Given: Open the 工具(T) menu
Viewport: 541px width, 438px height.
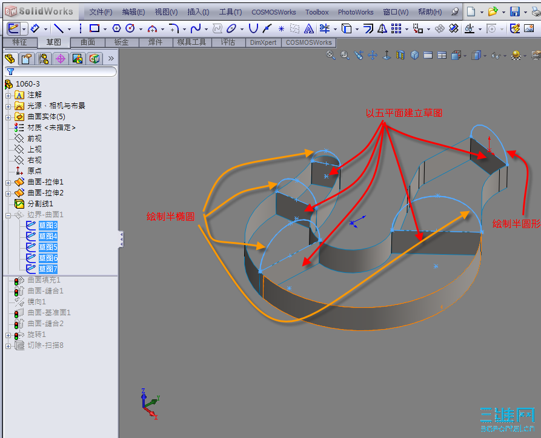Looking at the screenshot, I should click(230, 12).
